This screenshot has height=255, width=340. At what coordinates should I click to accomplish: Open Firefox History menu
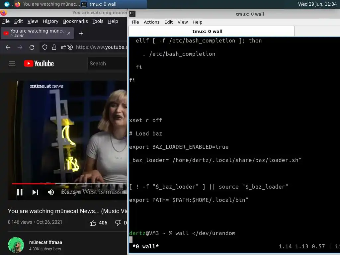pos(50,21)
